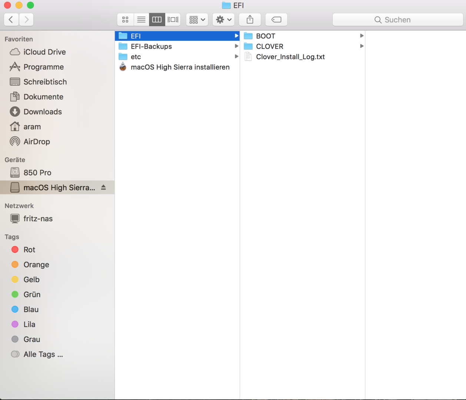Filter by the Gelb tag
Viewport: 466px width, 400px height.
[x=57, y=280]
